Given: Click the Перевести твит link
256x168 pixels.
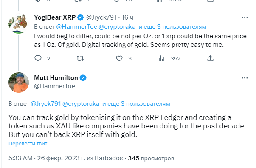Looking at the screenshot, I should coord(28,144).
